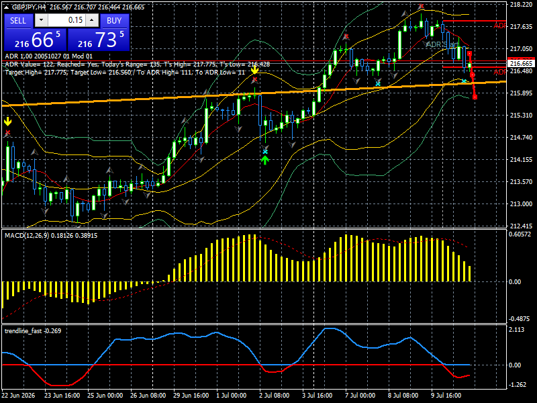
Task: Click the 25 Jun 00:00 time label
Action: (105, 396)
